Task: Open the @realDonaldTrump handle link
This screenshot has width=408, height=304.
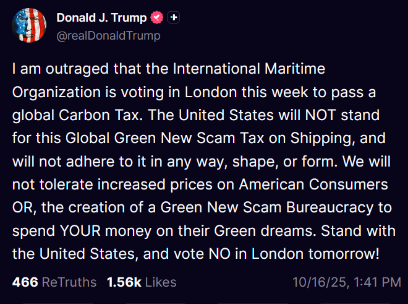Action: pyautogui.click(x=108, y=35)
